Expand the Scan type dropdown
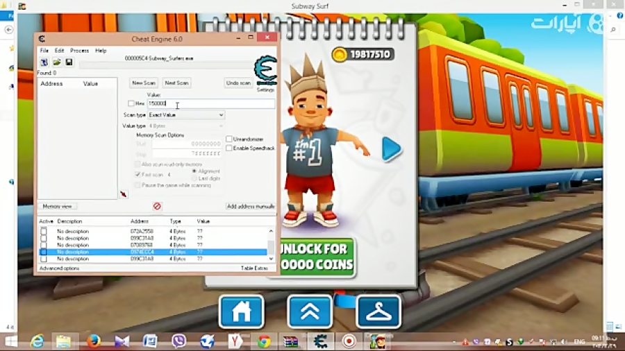This screenshot has height=351, width=625. 186,114
